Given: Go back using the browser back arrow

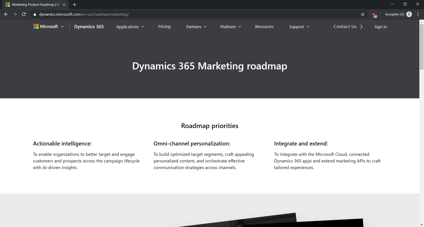Looking at the screenshot, I should point(6,14).
